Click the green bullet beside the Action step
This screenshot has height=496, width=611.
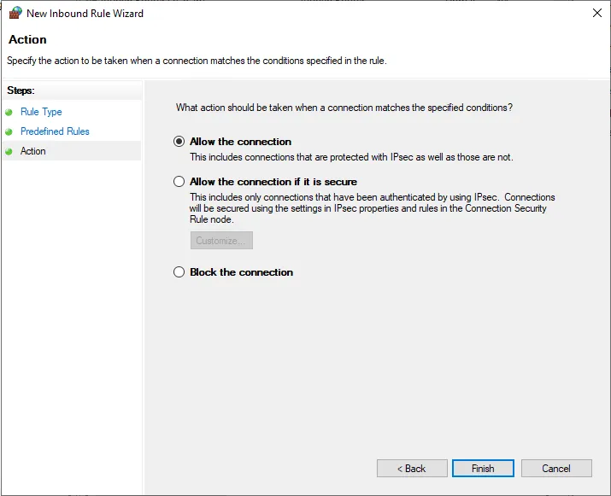pos(9,151)
